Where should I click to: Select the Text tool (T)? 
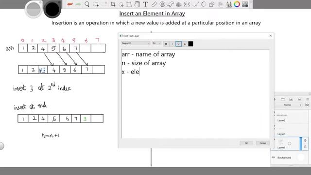click(x=145, y=4)
